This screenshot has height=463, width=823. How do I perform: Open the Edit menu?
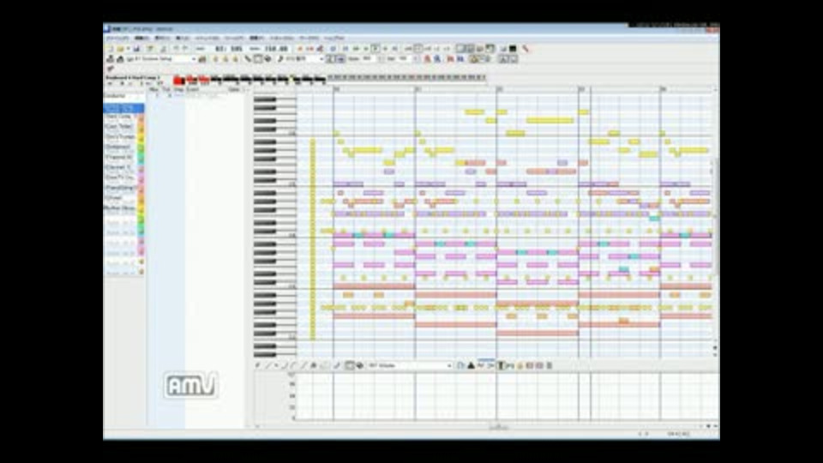(x=141, y=39)
